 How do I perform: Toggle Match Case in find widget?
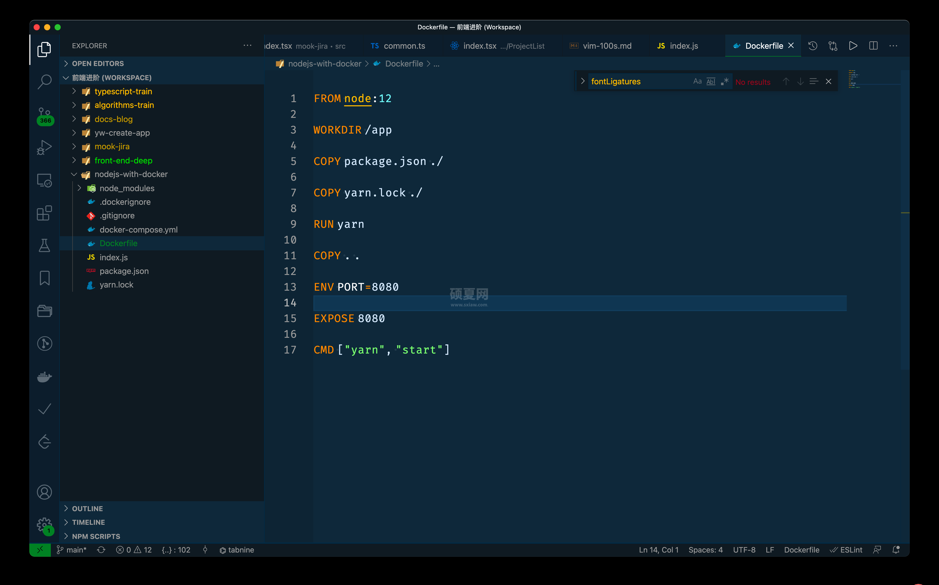click(697, 81)
